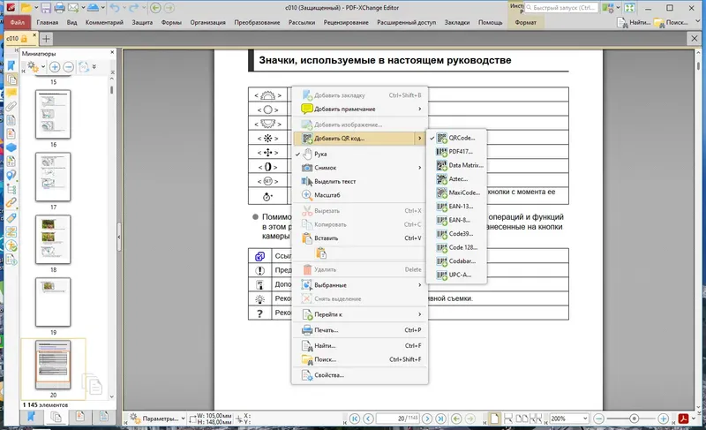
Task: Expand Снимок submenu arrow
Action: [420, 168]
